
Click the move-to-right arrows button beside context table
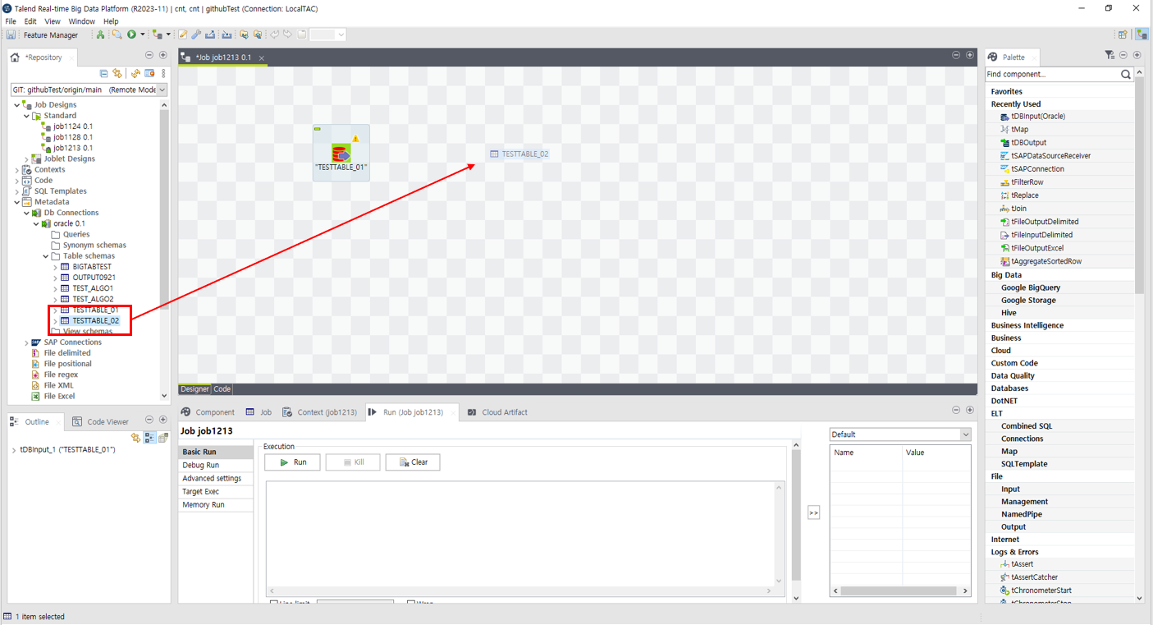click(x=813, y=512)
